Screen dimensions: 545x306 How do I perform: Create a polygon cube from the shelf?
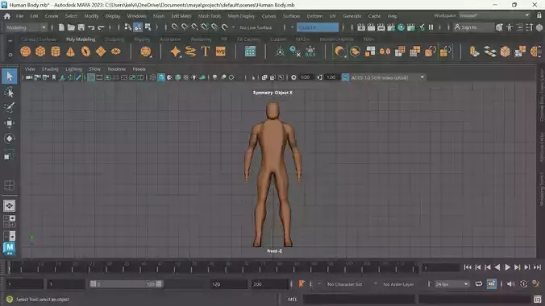pyautogui.click(x=40, y=52)
